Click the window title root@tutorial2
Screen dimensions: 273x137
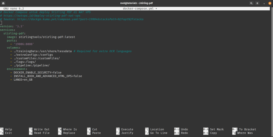pyautogui.click(x=136, y=3)
